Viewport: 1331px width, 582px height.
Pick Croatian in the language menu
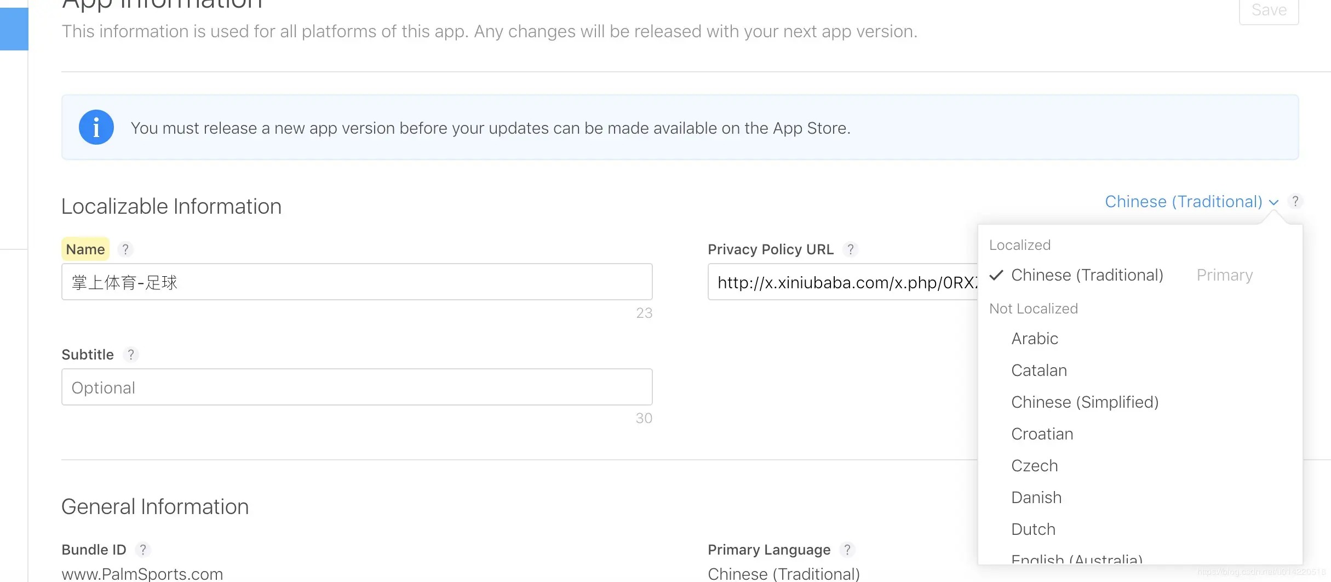(x=1042, y=434)
